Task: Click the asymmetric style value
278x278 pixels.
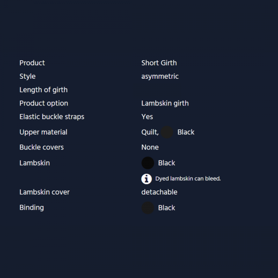Action: [160, 76]
